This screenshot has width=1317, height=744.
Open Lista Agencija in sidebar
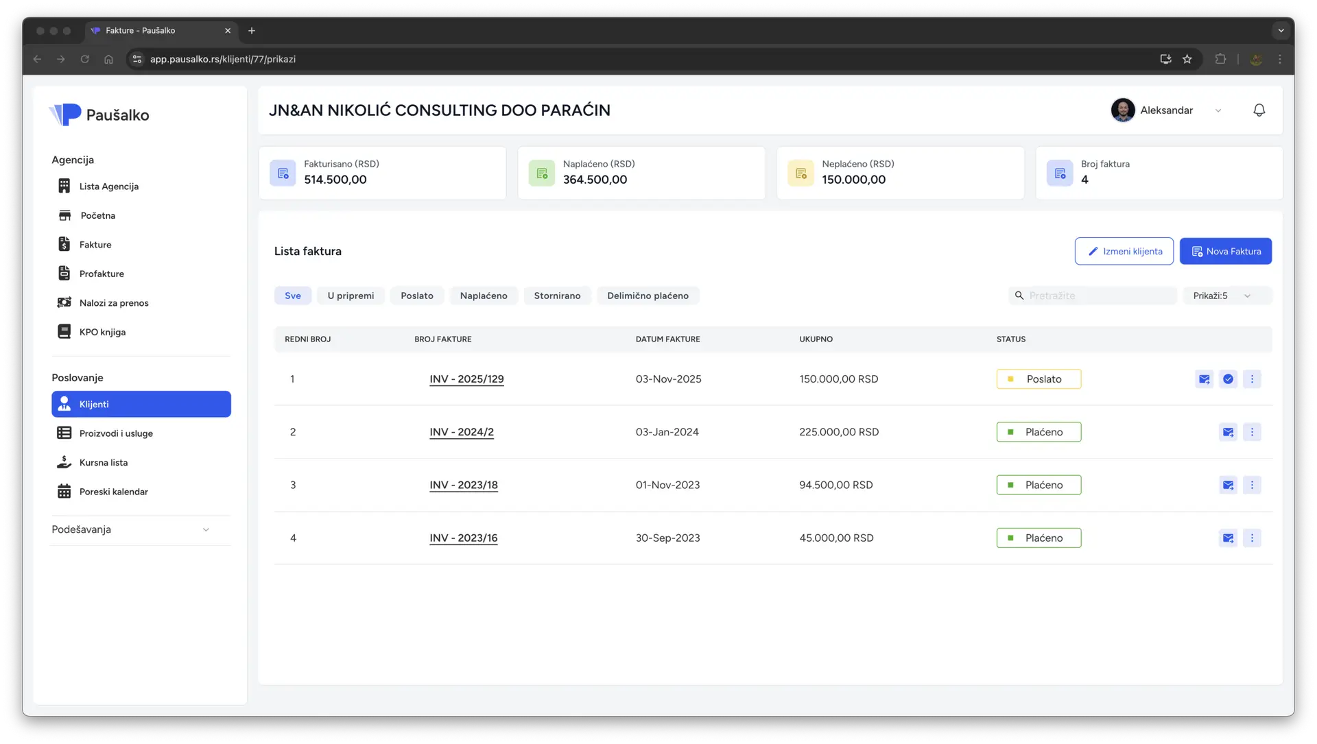point(108,187)
